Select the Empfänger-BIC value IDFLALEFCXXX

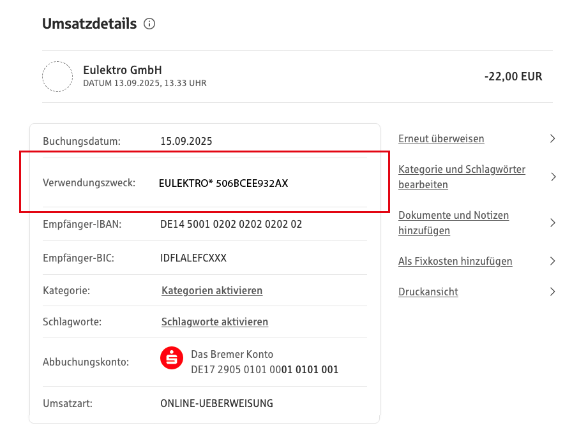(x=193, y=258)
